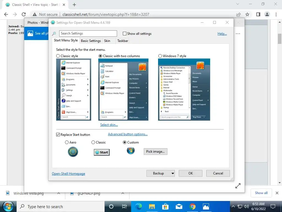
Task: Open the Chrome tab search chevron
Action: point(238,4)
